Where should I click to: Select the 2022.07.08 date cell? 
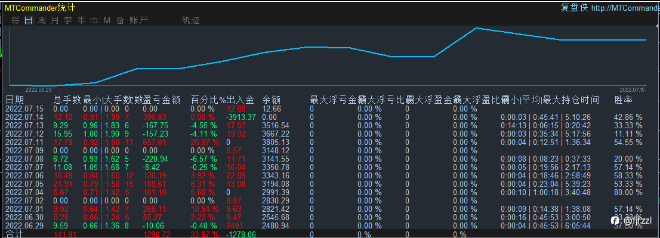[24, 159]
